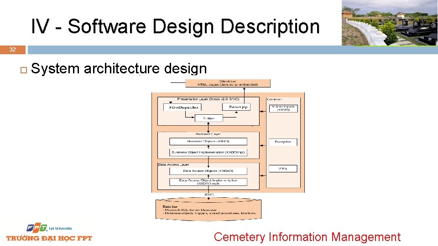Select the Action box in the diagram

click(x=209, y=118)
